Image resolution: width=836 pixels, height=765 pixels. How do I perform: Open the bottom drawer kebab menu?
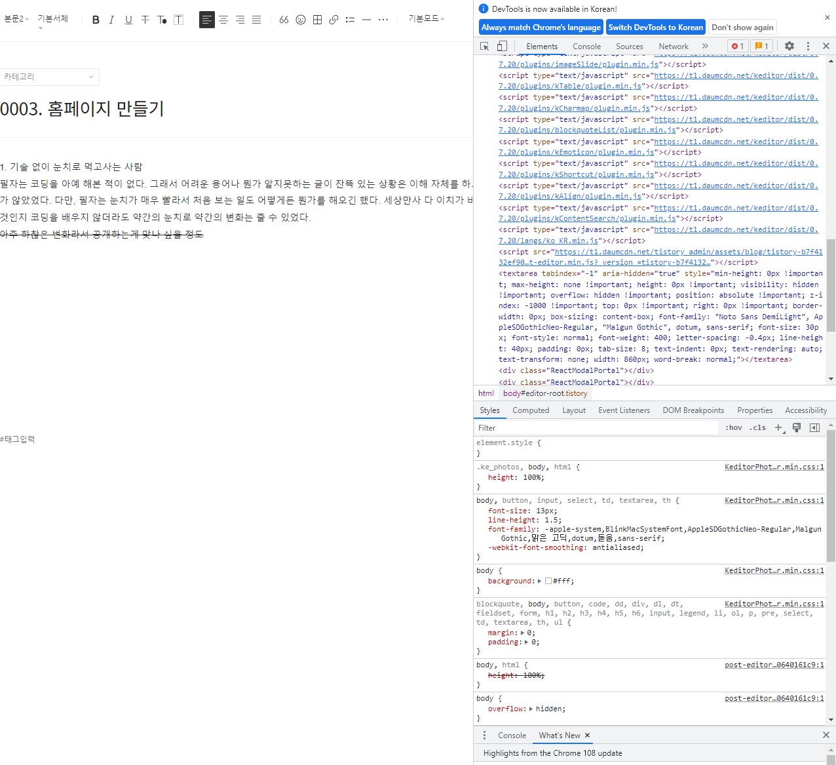[484, 735]
